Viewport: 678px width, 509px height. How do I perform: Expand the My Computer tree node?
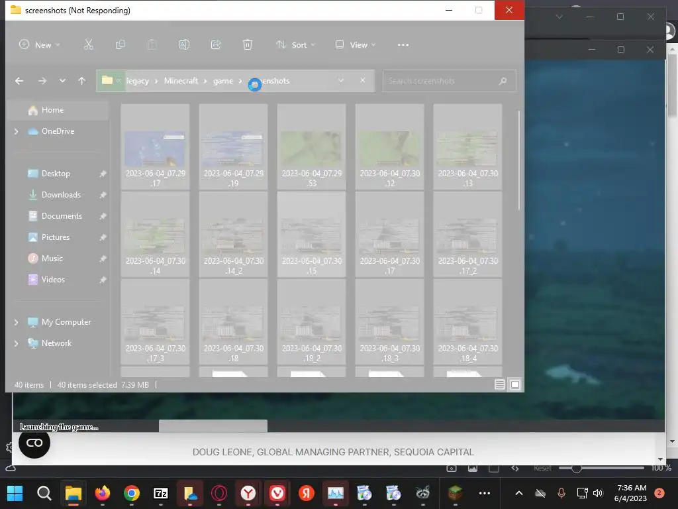coord(16,322)
